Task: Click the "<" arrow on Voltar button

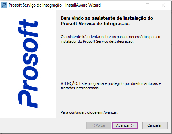Action: (94, 125)
